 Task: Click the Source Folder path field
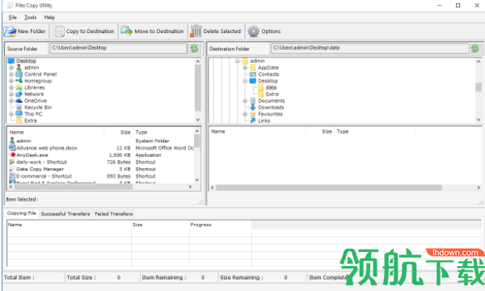[119, 48]
